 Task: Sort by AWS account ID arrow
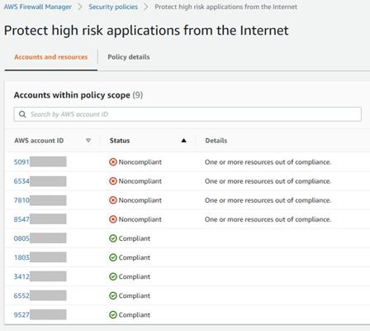point(88,141)
